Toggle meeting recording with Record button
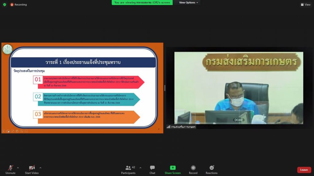The image size is (314, 176). [193, 169]
